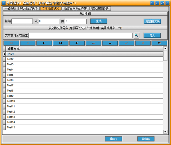Open the 抽奖文字字体设置 tab
The height and width of the screenshot is (145, 171).
coord(75,9)
